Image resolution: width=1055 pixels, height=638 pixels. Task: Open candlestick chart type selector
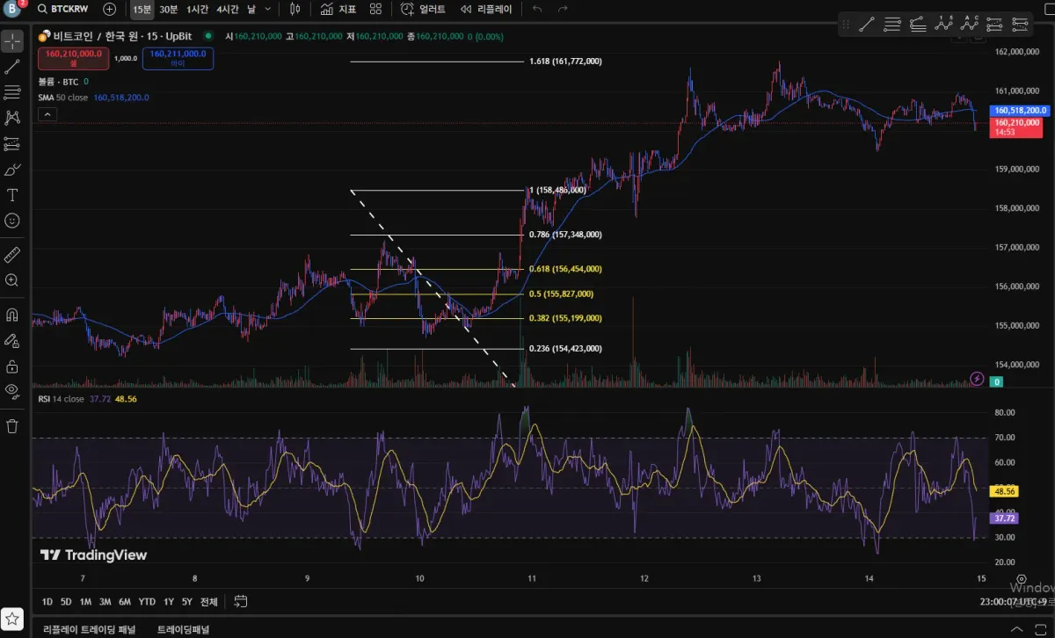pos(295,9)
